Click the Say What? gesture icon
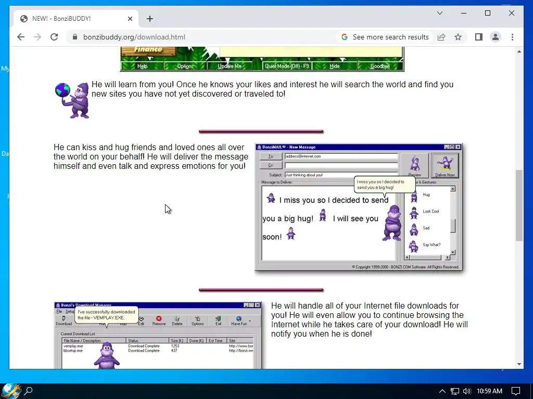533x399 pixels. (x=413, y=246)
